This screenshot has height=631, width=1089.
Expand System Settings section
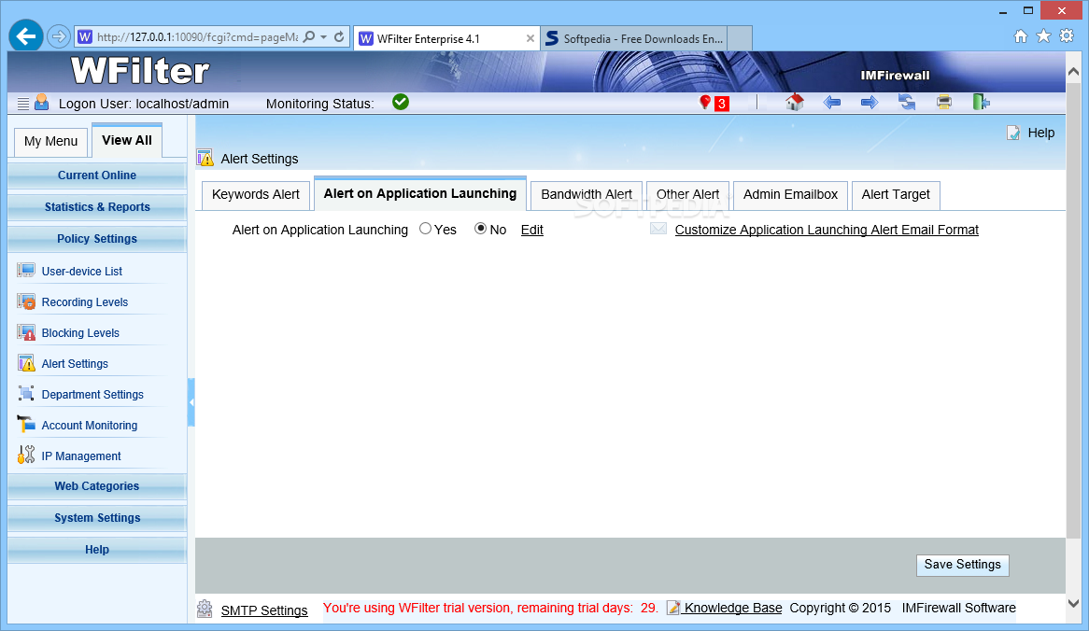point(96,518)
